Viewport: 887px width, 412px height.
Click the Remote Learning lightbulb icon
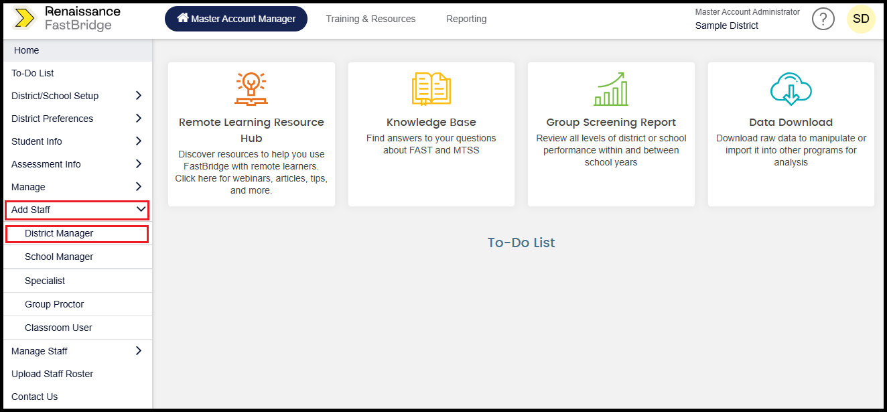(251, 88)
